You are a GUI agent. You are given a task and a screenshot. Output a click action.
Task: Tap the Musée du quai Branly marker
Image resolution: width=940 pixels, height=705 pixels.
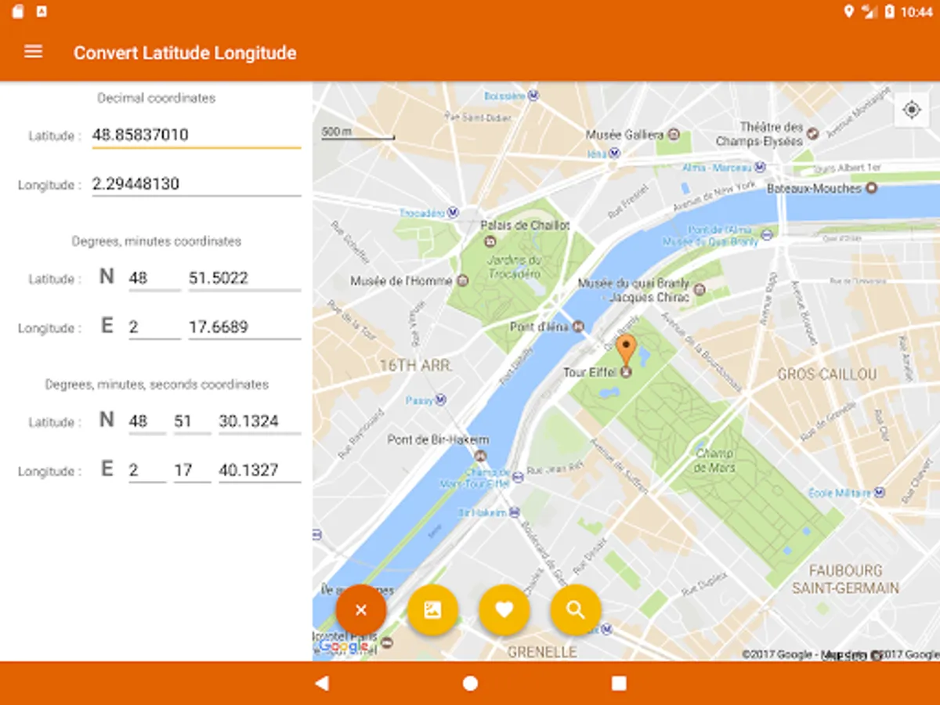coord(700,290)
